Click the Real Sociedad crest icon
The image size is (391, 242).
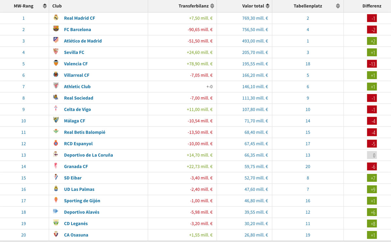point(56,98)
